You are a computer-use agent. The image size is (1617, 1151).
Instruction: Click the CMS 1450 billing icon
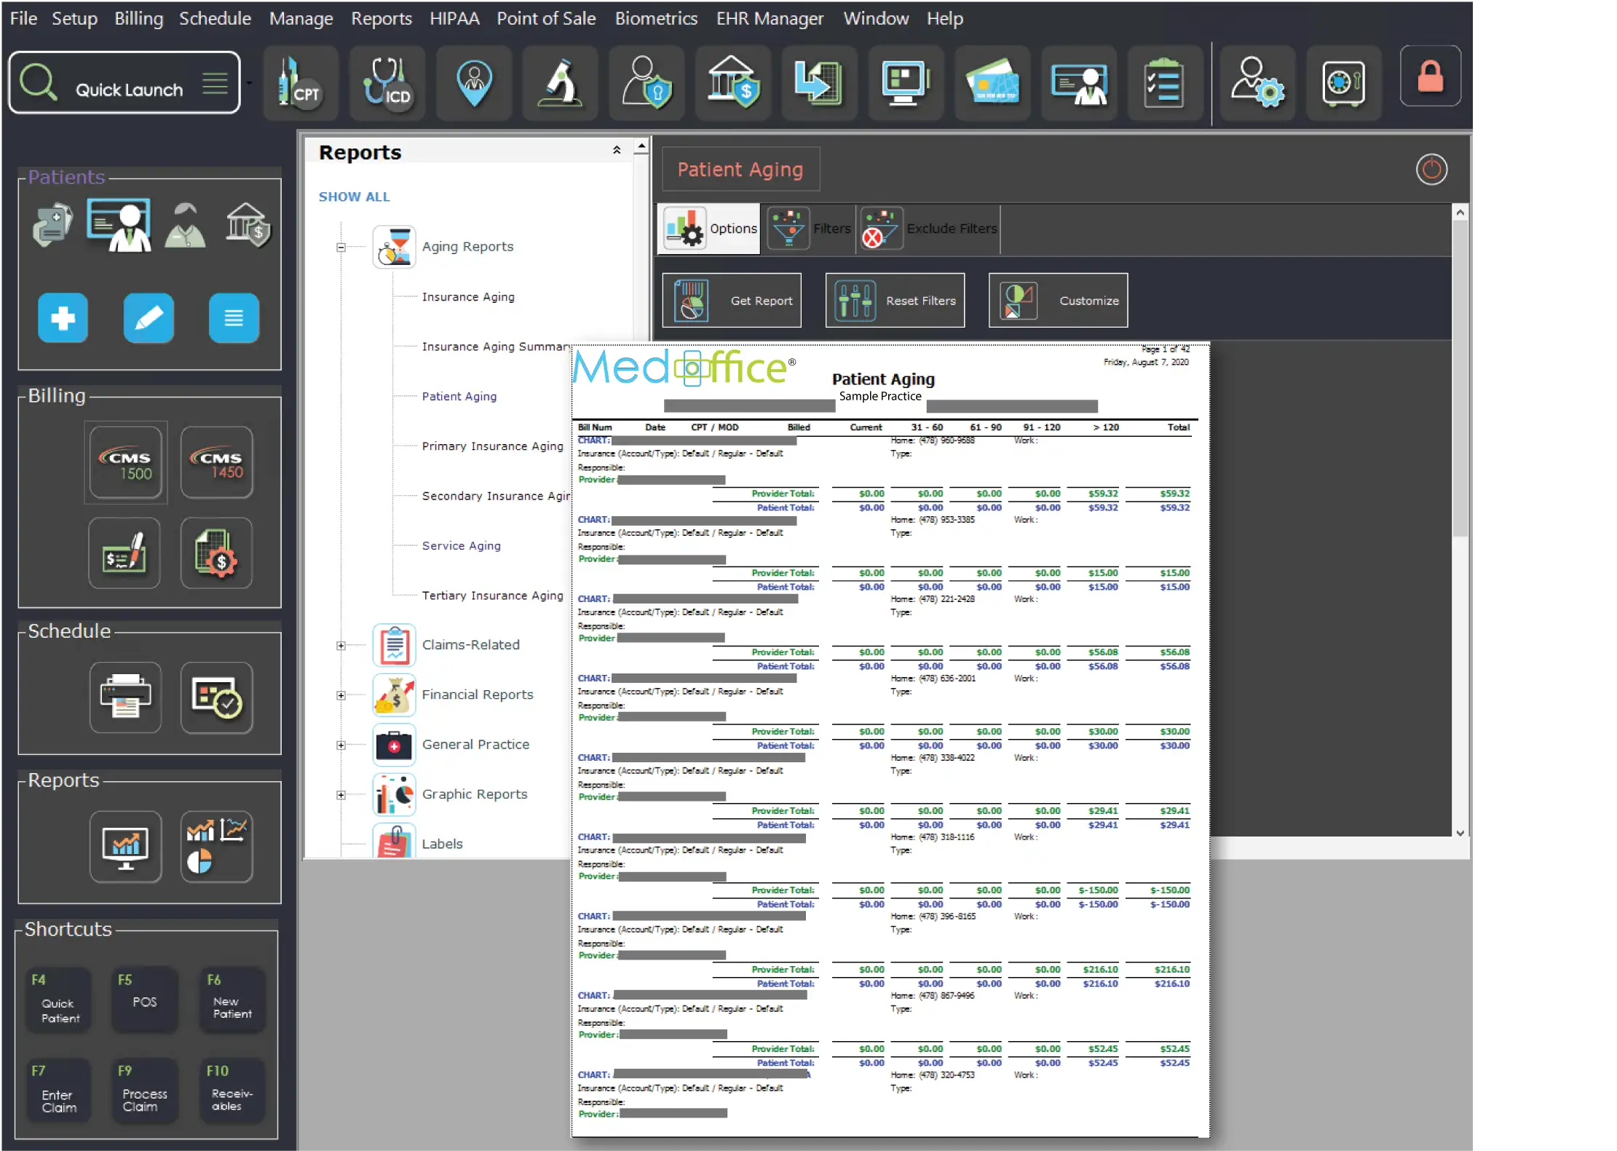[217, 462]
